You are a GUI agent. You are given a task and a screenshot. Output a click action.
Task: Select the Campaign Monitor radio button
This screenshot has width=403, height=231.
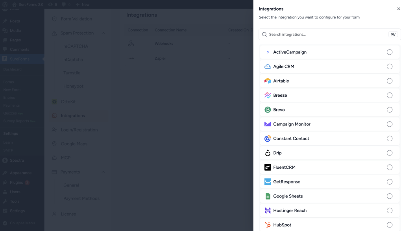(390, 124)
